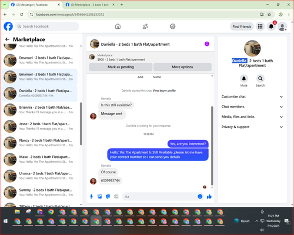Switch to Messenger | Facebook tab
This screenshot has width=294, height=235.
click(x=35, y=5)
